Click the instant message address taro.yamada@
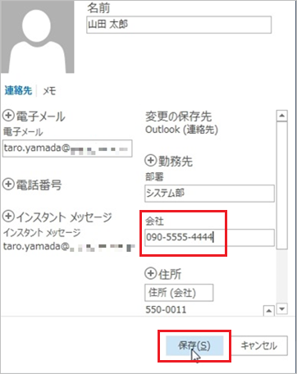The image size is (297, 374). [69, 246]
